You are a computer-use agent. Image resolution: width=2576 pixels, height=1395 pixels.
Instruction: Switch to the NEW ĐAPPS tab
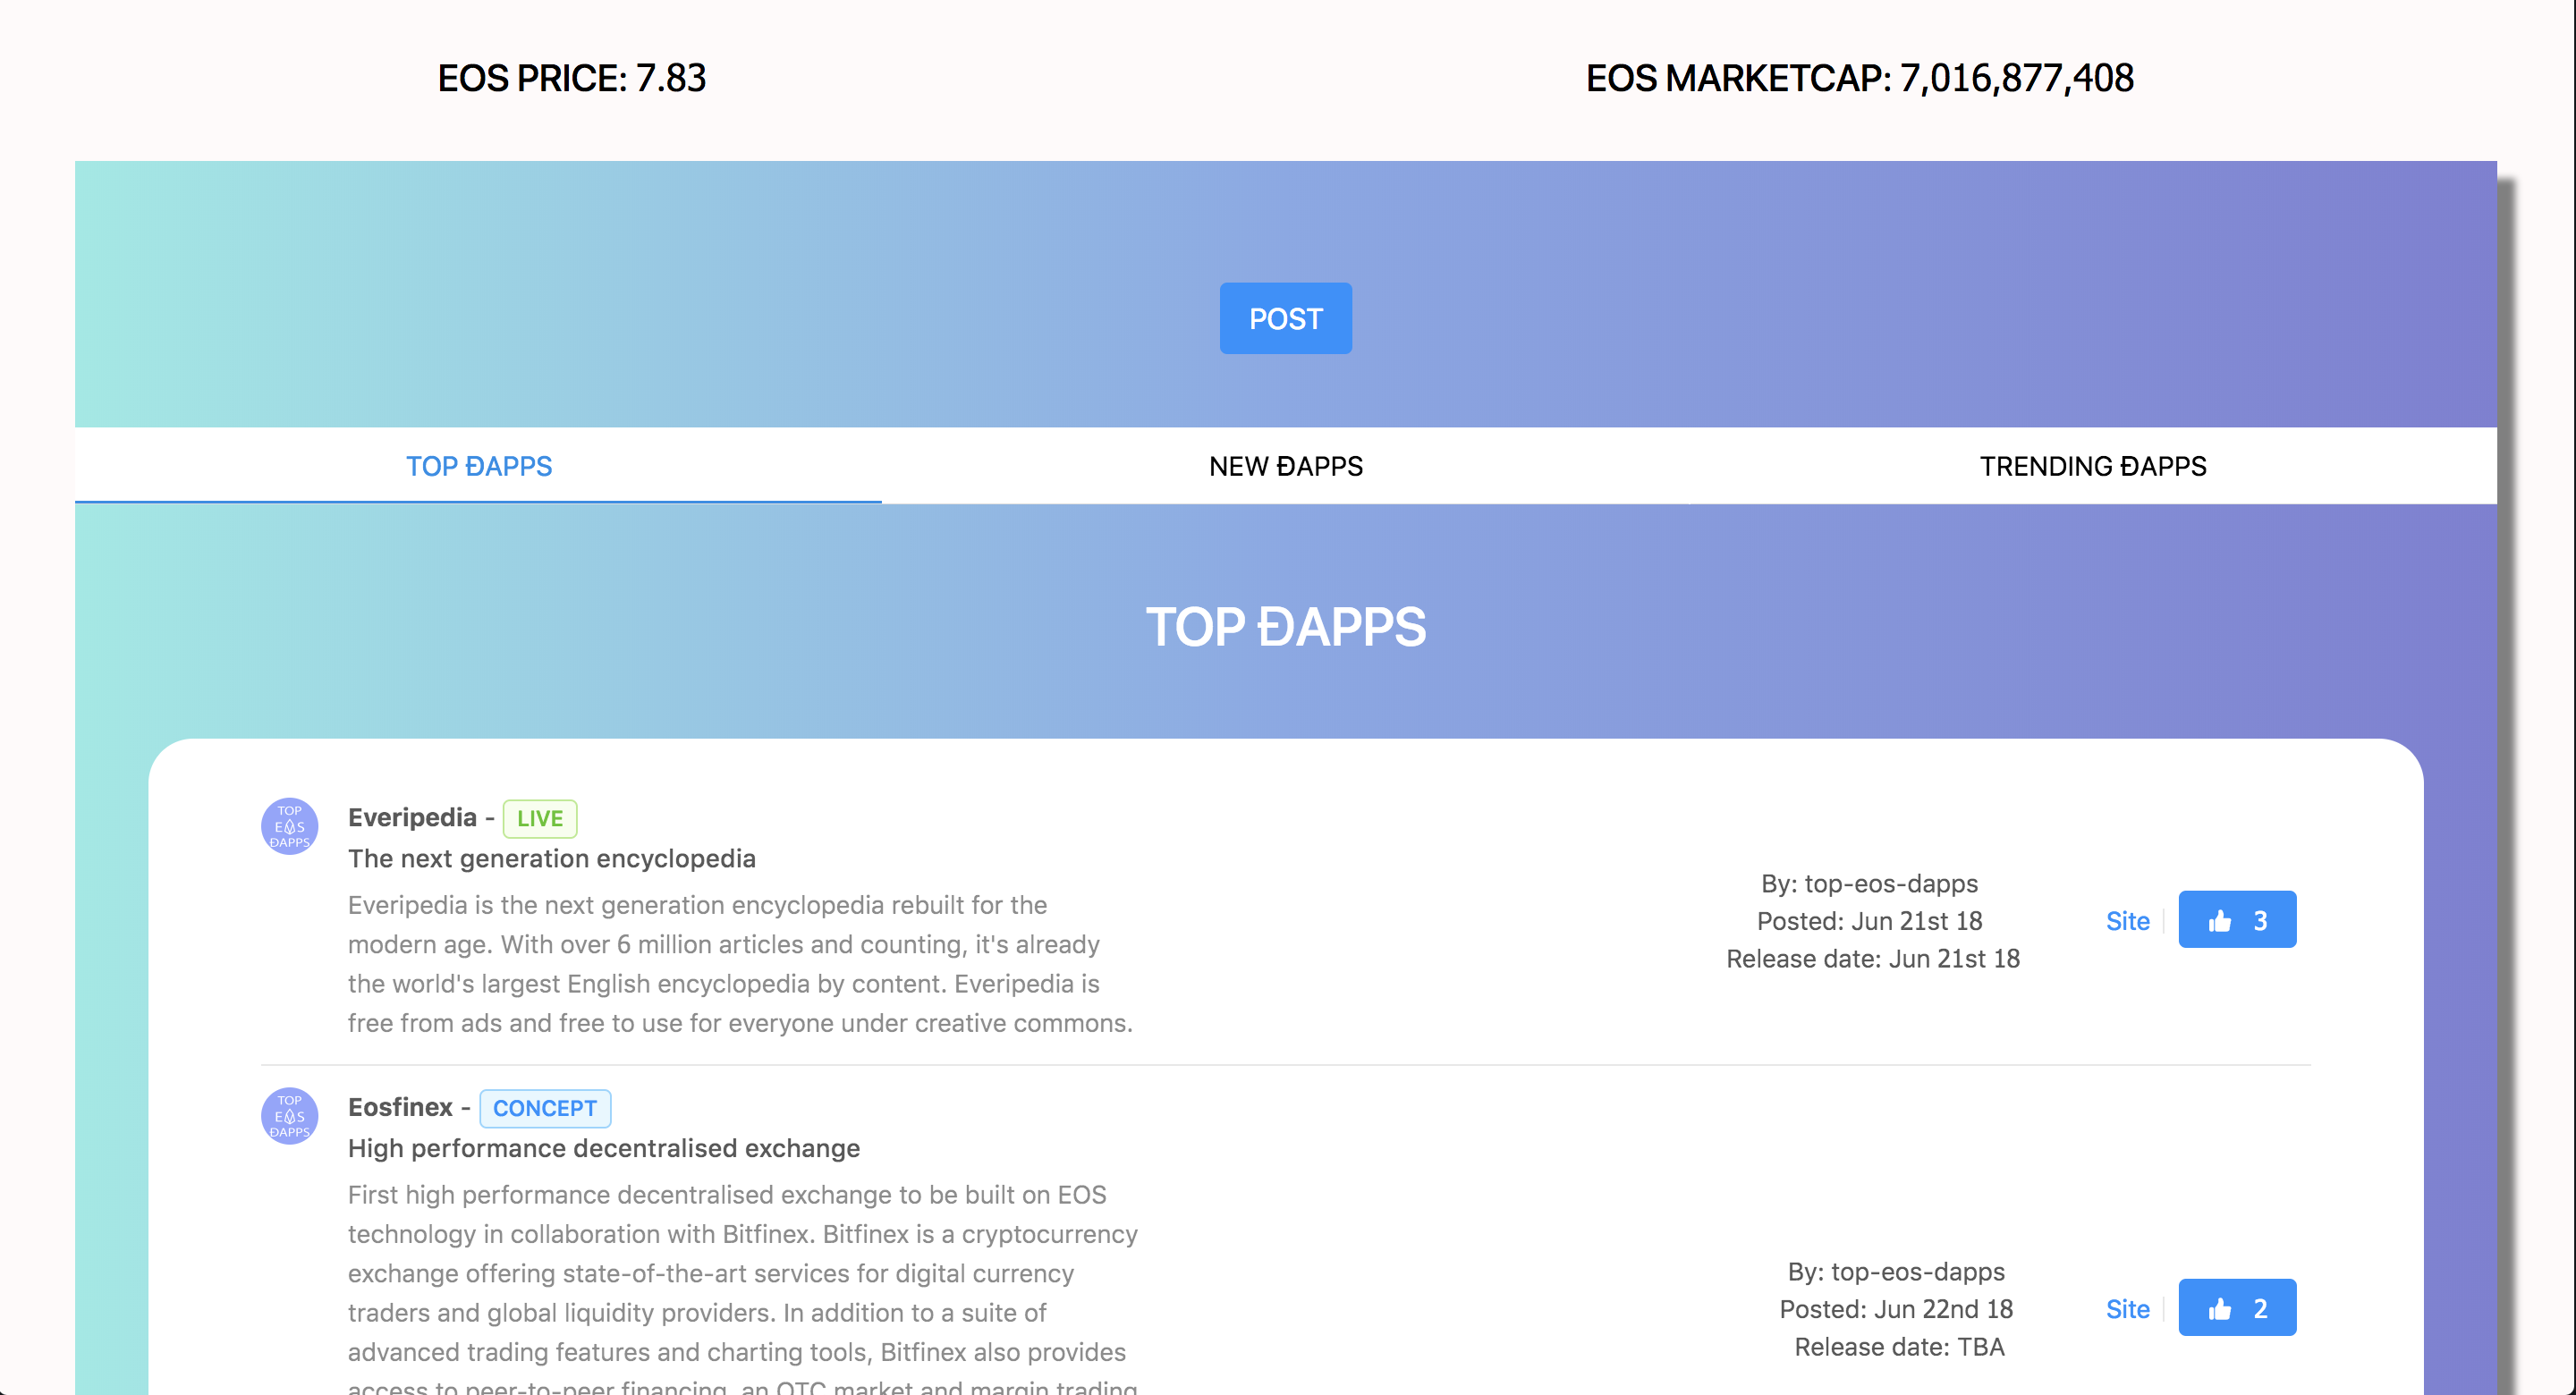click(x=1285, y=466)
